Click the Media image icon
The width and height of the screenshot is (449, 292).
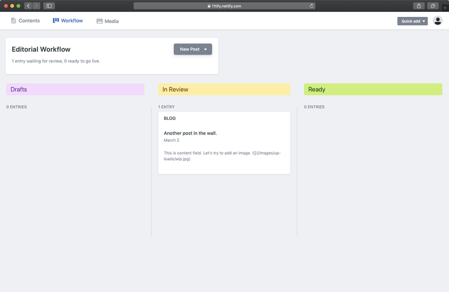pos(99,21)
